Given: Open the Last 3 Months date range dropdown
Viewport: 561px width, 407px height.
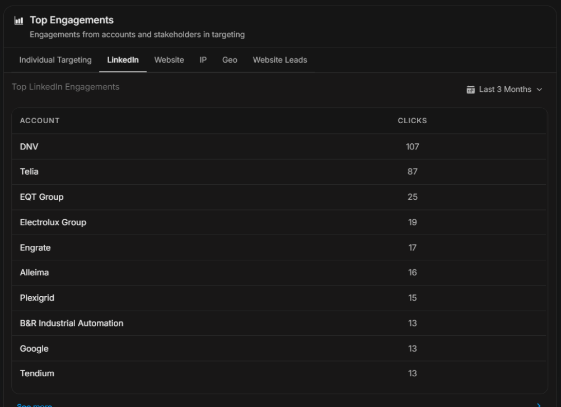Looking at the screenshot, I should point(505,90).
